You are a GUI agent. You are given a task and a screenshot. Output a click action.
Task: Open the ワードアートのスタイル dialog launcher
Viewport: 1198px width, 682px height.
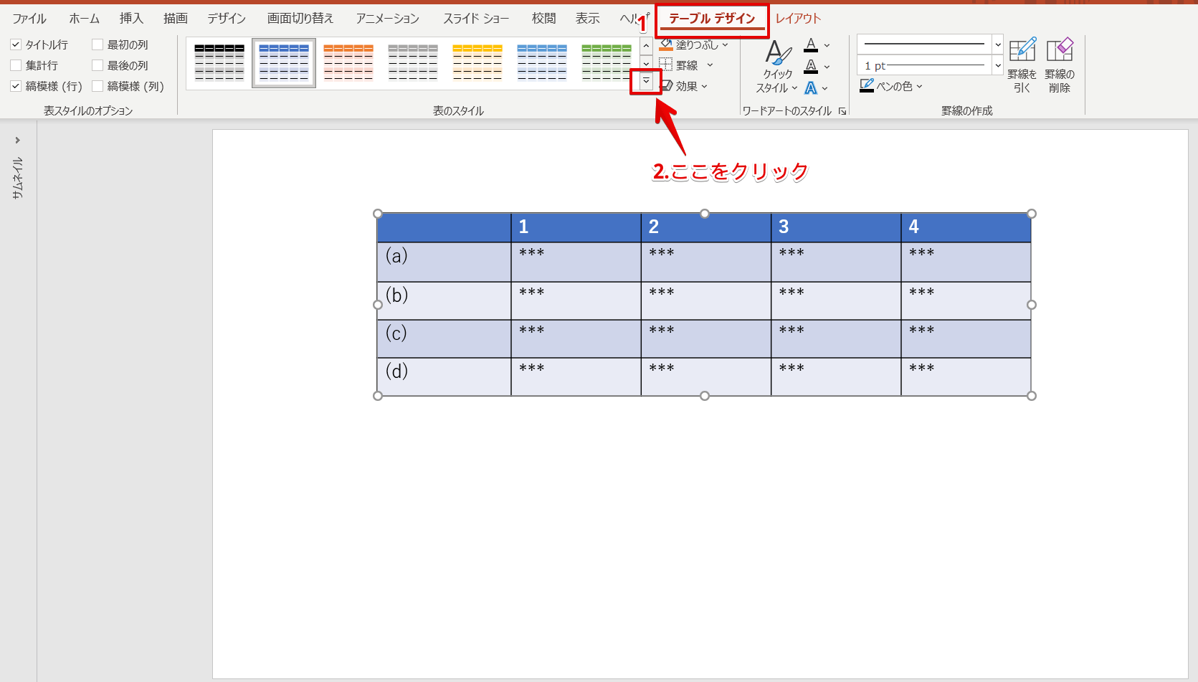(842, 111)
